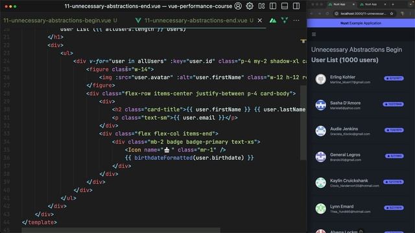This screenshot has width=415, height=233.
Task: Switch to 11-unnecessary-abstractions-begin.vue tab
Action: point(60,20)
